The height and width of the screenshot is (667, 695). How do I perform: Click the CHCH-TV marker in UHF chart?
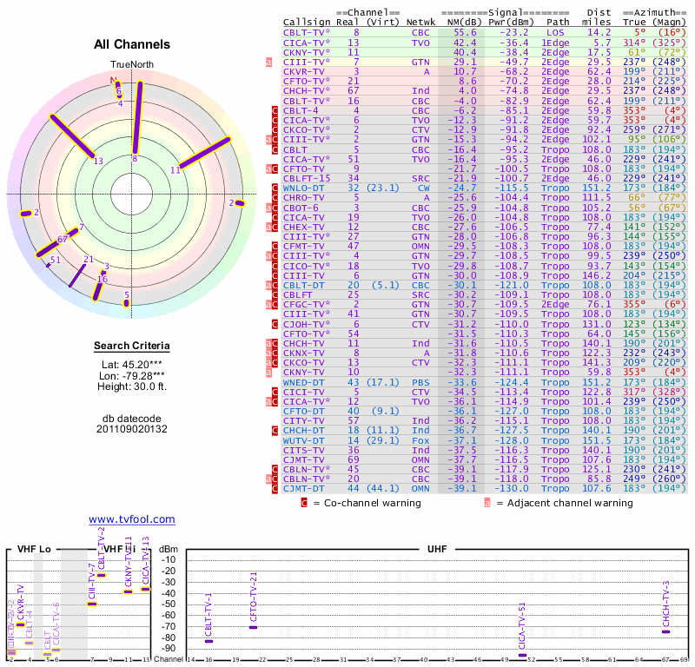665,631
